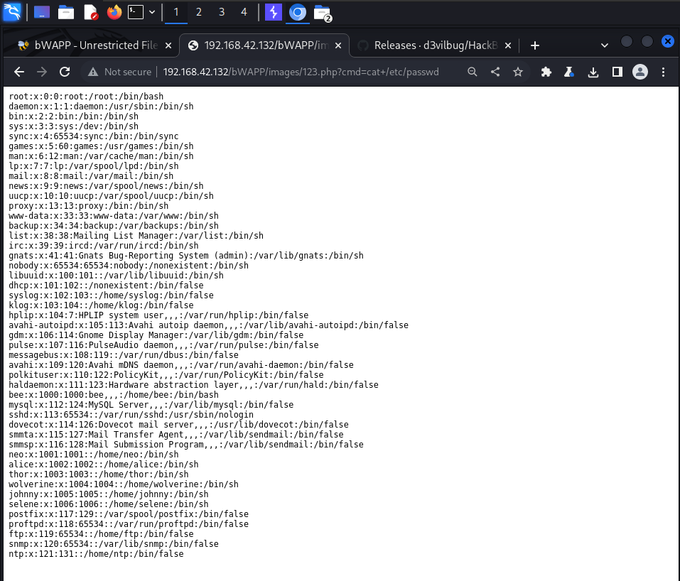Image resolution: width=680 pixels, height=581 pixels.
Task: Expand the tab search chevron
Action: click(x=604, y=45)
